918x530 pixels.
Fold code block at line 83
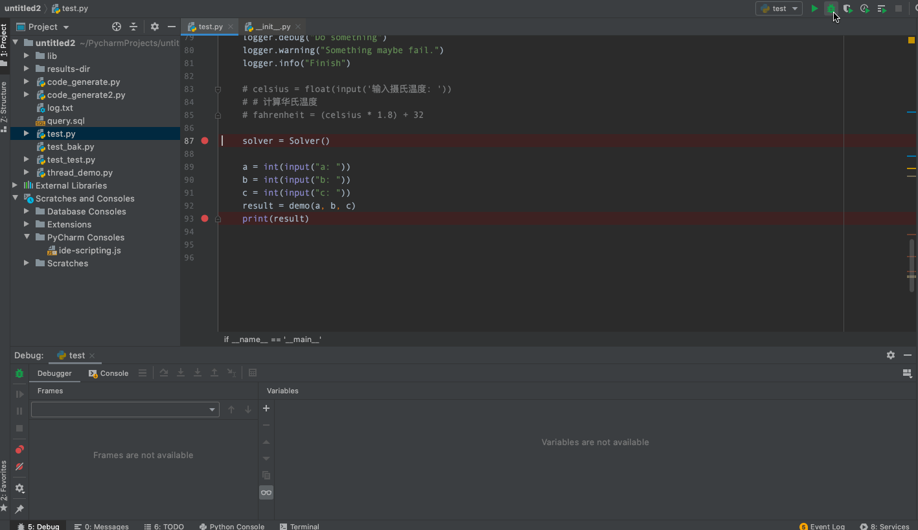tap(218, 89)
